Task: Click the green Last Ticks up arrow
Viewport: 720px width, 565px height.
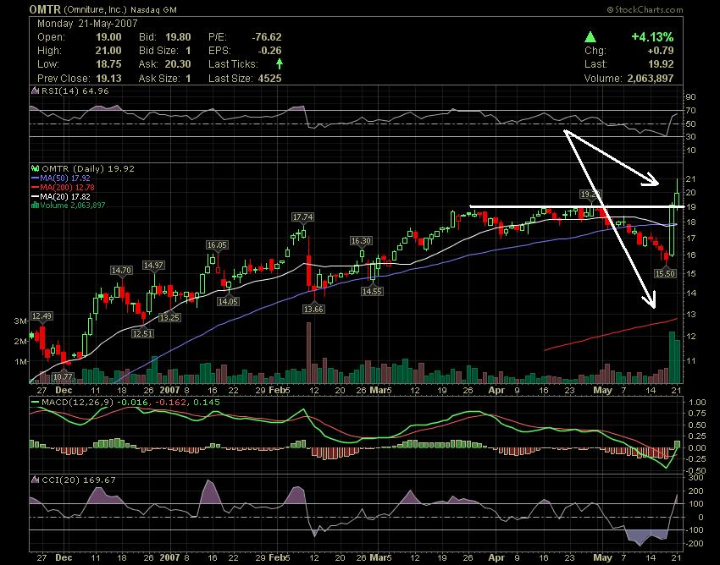Action: (280, 63)
